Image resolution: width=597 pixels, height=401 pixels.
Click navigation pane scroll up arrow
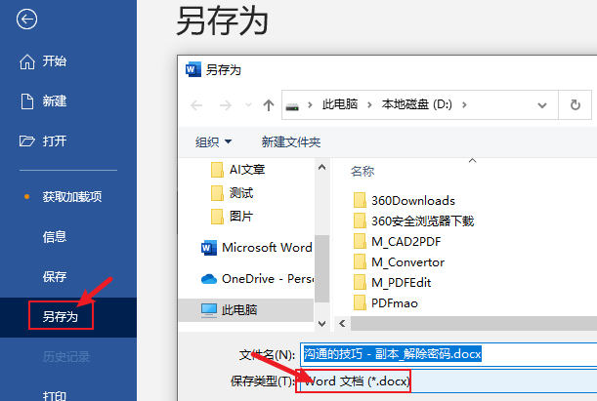[x=321, y=167]
